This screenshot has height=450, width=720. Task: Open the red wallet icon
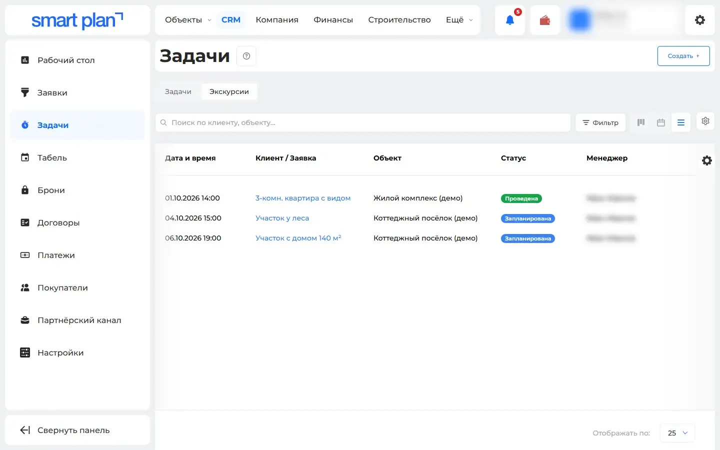click(545, 20)
